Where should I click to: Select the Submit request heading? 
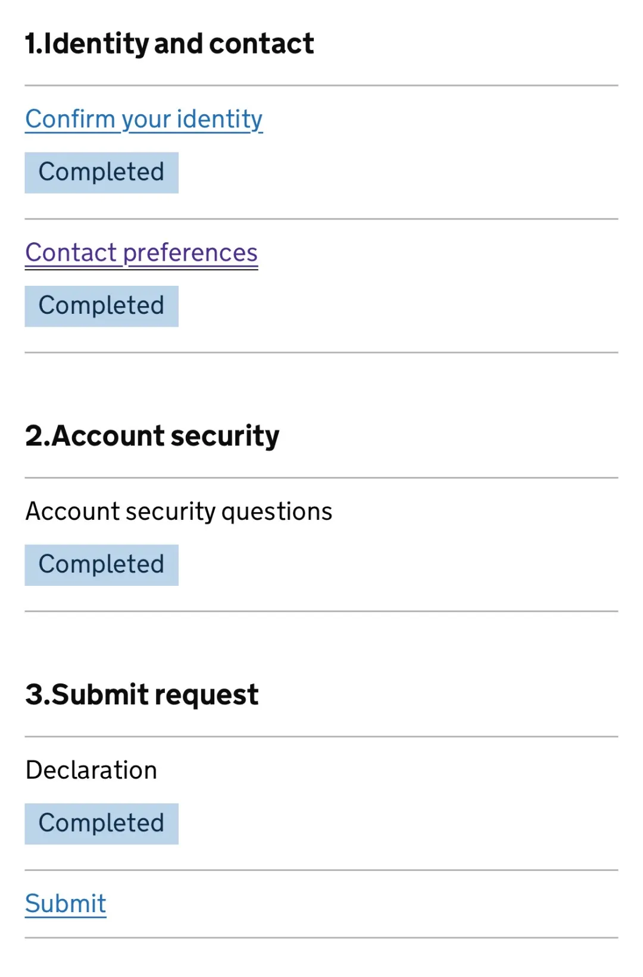point(142,694)
